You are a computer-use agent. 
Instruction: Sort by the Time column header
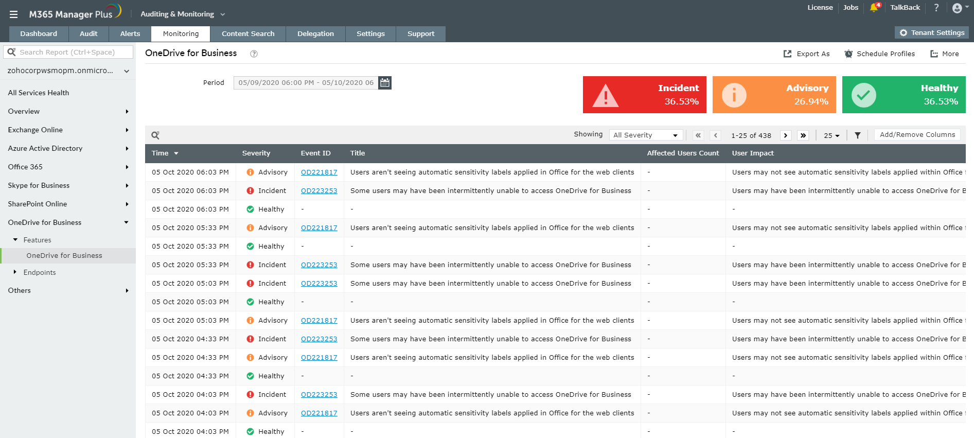165,153
